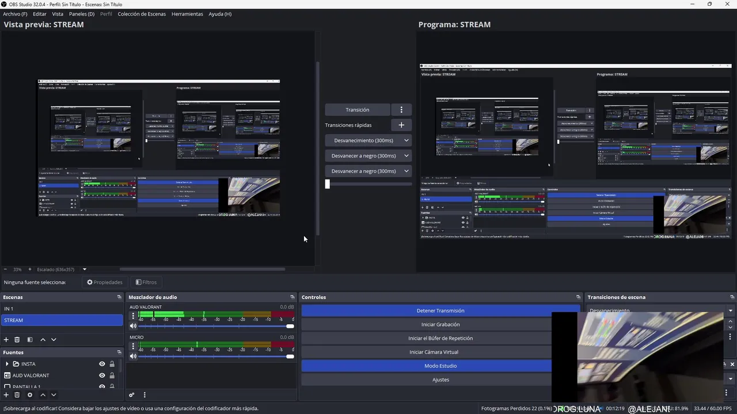Open MICRO track options dots
This screenshot has width=737, height=414.
tap(133, 346)
